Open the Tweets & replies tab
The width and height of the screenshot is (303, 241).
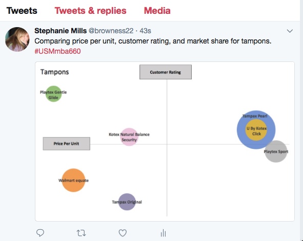[x=90, y=11]
